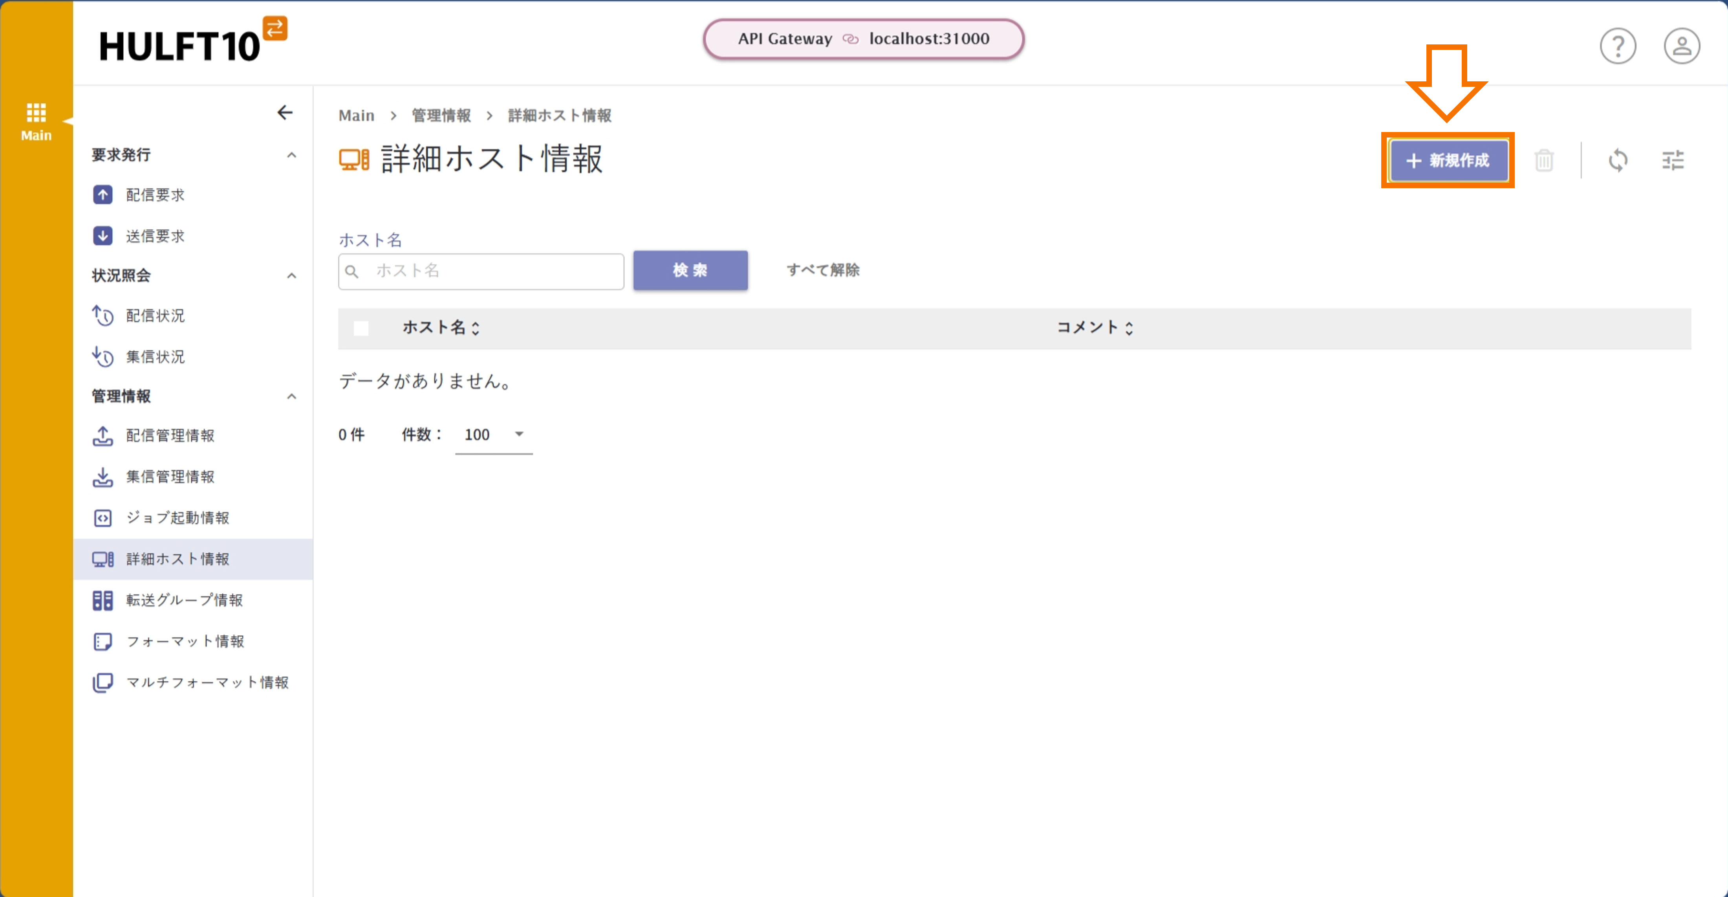Open the help question mark icon
Image resolution: width=1728 pixels, height=897 pixels.
(1618, 46)
